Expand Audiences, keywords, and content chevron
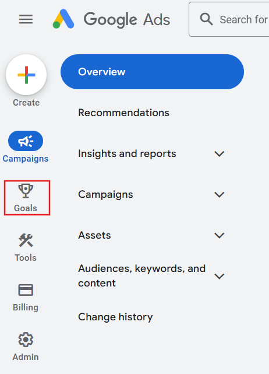Image resolution: width=269 pixels, height=374 pixels. click(220, 276)
